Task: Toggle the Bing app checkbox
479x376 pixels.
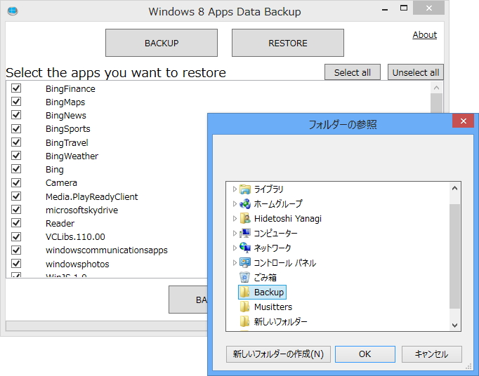Action: (x=16, y=169)
